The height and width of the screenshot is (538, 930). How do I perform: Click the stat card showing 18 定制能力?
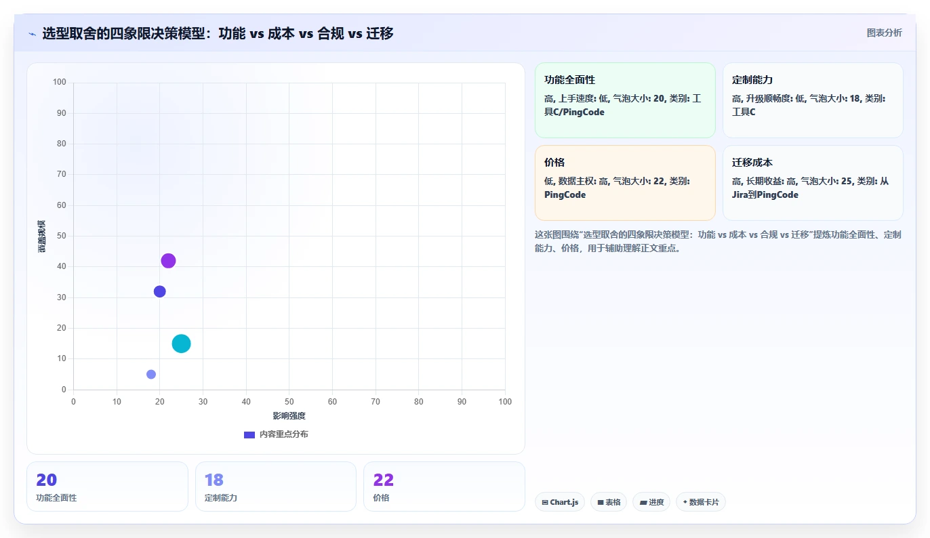pyautogui.click(x=276, y=487)
